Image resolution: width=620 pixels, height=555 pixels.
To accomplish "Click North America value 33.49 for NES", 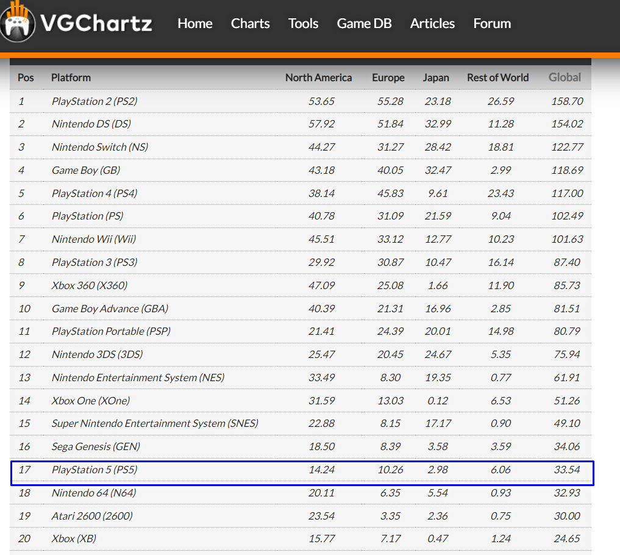I will (x=321, y=378).
